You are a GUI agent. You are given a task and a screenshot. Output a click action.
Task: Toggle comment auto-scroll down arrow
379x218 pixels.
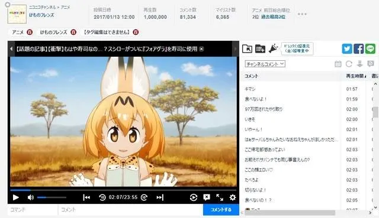click(359, 64)
